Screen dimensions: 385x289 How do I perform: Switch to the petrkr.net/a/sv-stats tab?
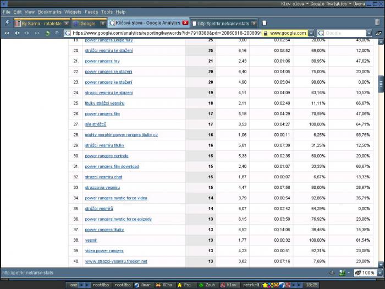point(223,24)
